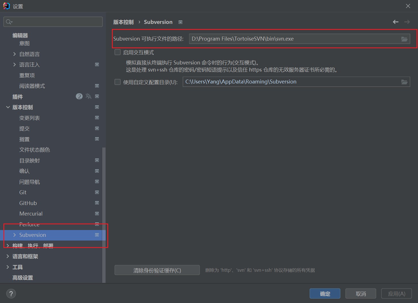418x303 pixels.
Task: Click the settings tree vertical scrollbar
Action: click(104, 215)
